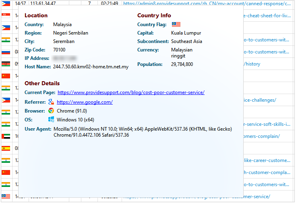
Task: Click the Malaysia flag in the bottom table row
Action: click(x=6, y=197)
